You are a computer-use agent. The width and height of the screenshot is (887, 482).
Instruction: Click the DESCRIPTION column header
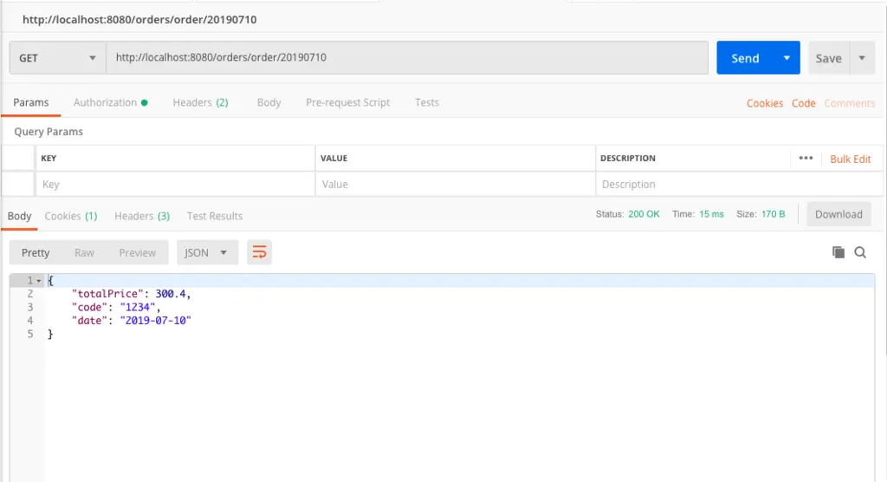[628, 158]
